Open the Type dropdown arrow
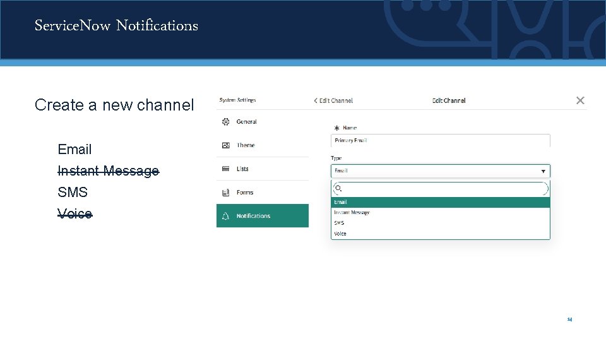Viewport: 606px width, 341px height. pyautogui.click(x=543, y=171)
